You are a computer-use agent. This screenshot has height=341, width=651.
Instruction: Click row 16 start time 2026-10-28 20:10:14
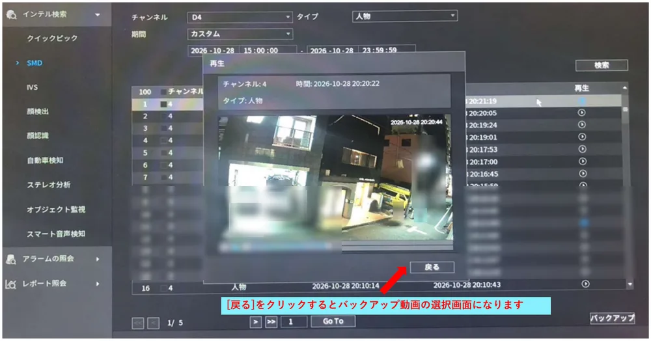346,286
